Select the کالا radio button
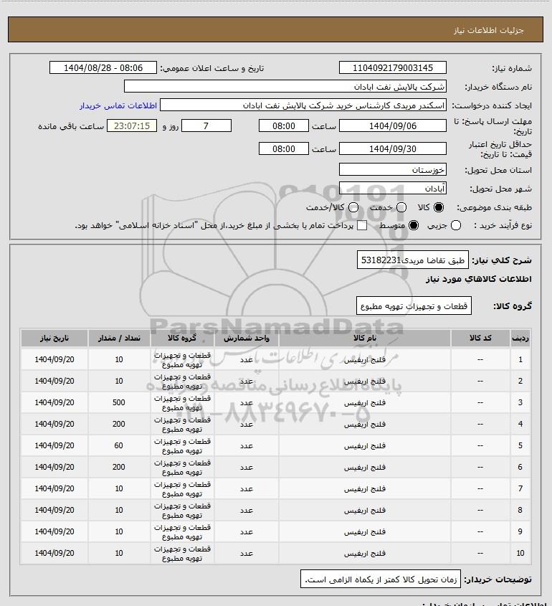The height and width of the screenshot is (606, 552). tap(439, 207)
